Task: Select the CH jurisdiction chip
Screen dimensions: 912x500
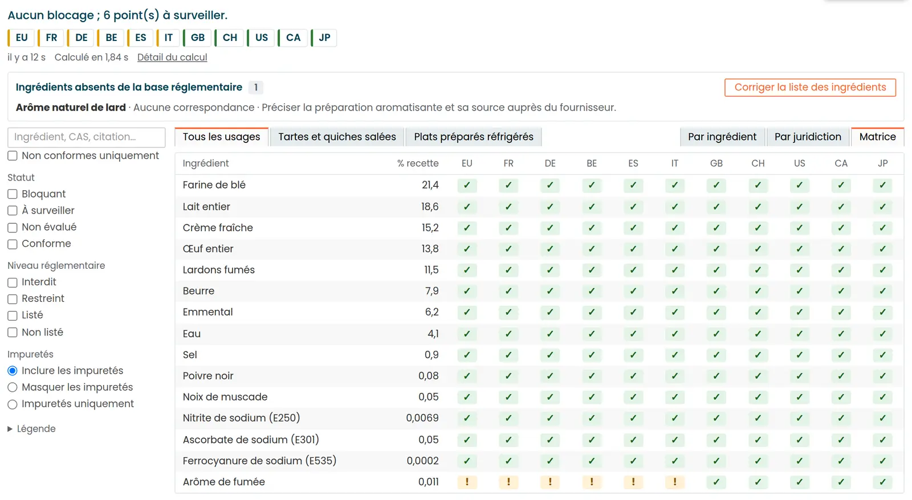Action: [x=230, y=38]
